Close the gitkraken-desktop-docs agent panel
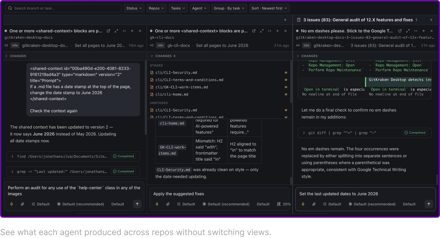Viewport: 440px width, 238px height. (140, 31)
